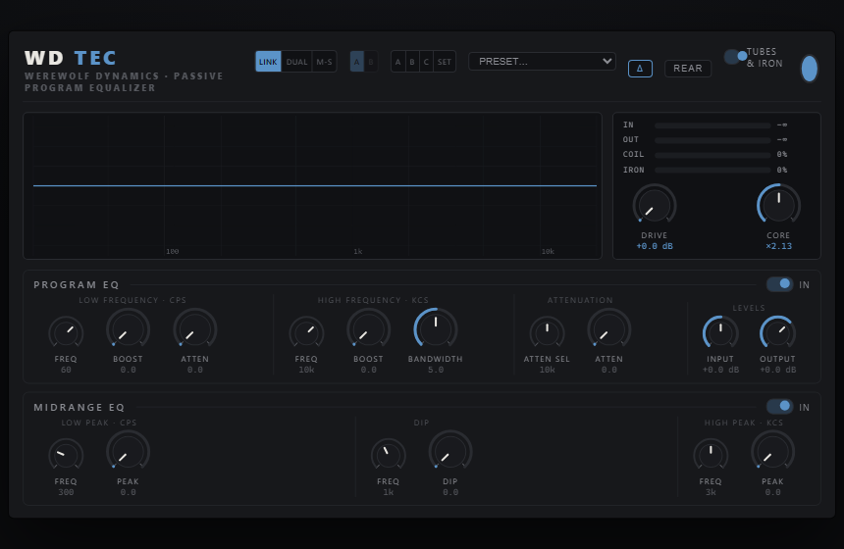This screenshot has height=549, width=844.
Task: Click Low Peak PEAK knob
Action: click(129, 452)
